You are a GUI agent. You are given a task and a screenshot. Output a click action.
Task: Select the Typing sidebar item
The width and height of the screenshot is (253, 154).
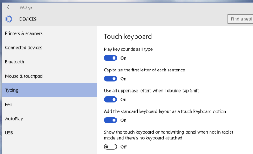(x=49, y=90)
